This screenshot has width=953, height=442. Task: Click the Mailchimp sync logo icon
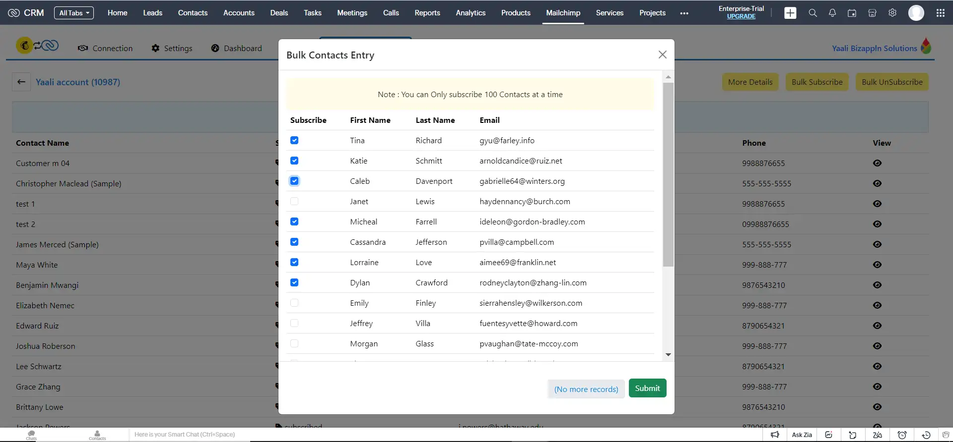point(38,46)
